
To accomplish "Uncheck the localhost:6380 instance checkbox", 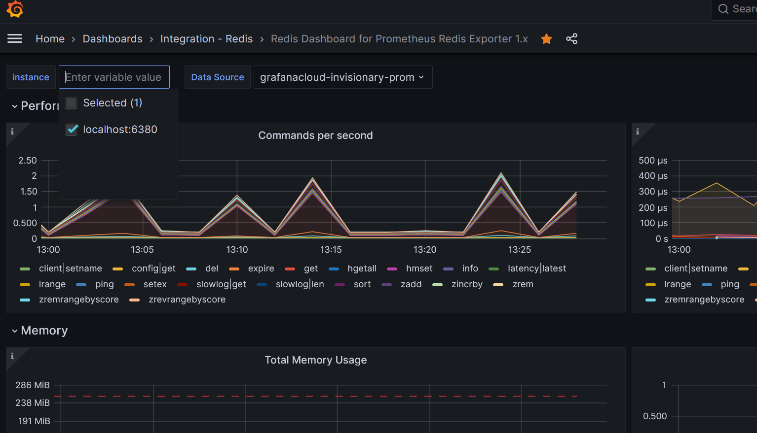I will coord(71,129).
